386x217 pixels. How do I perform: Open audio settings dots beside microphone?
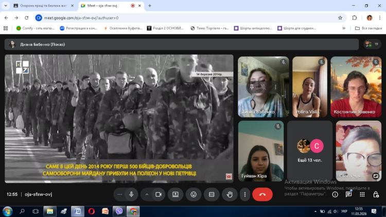tap(120, 194)
